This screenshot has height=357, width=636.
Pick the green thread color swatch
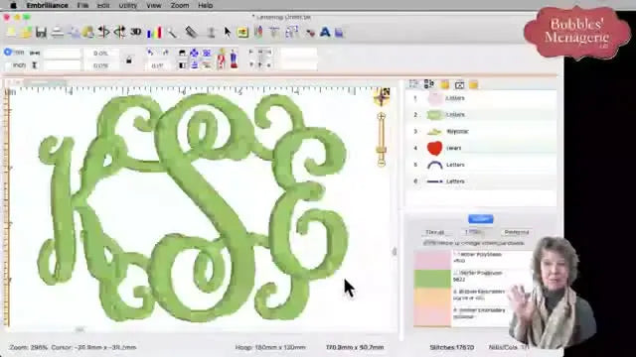pyautogui.click(x=432, y=279)
